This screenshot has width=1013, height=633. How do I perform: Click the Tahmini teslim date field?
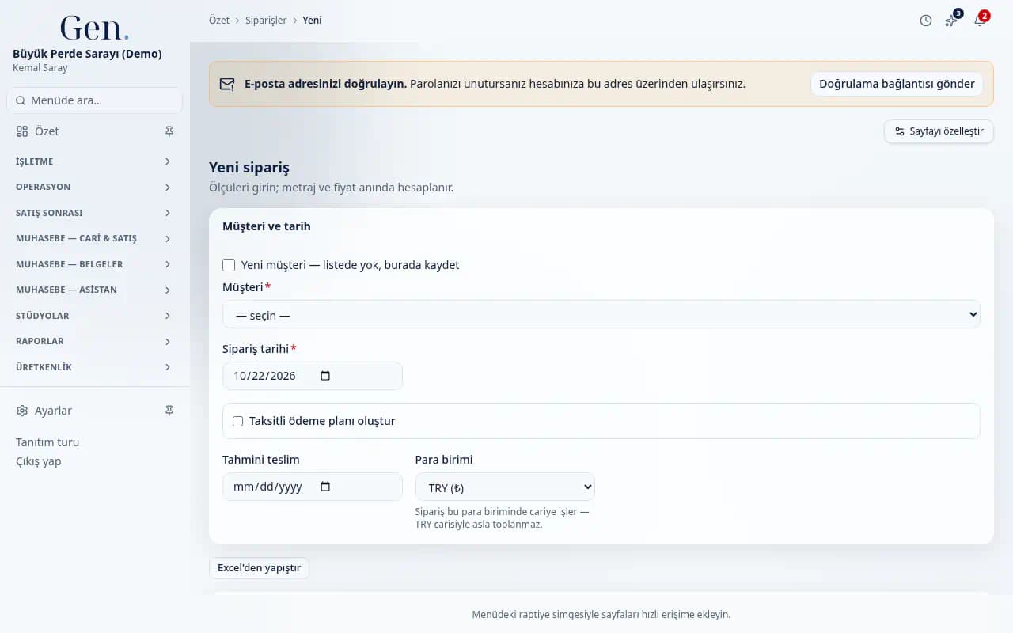click(x=313, y=487)
